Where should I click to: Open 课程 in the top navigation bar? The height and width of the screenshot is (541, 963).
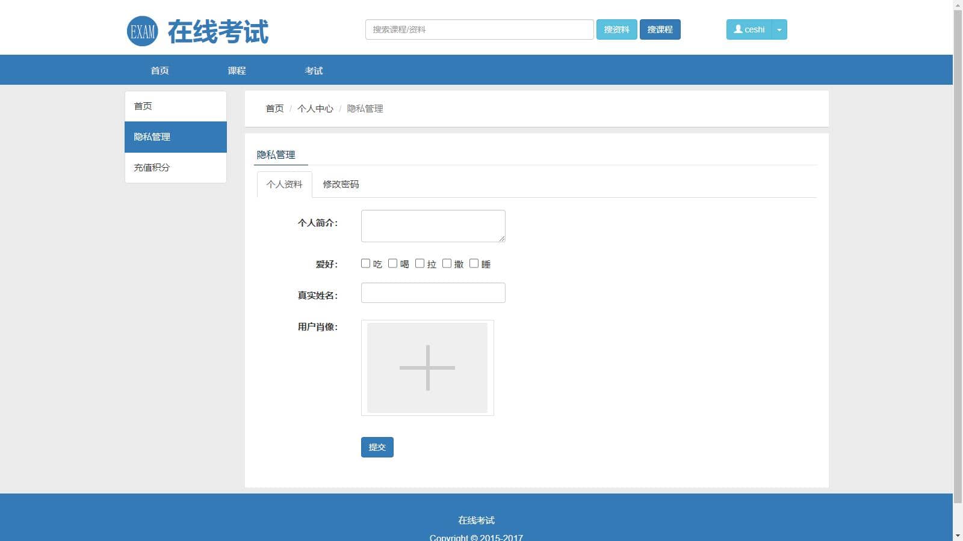pos(237,70)
